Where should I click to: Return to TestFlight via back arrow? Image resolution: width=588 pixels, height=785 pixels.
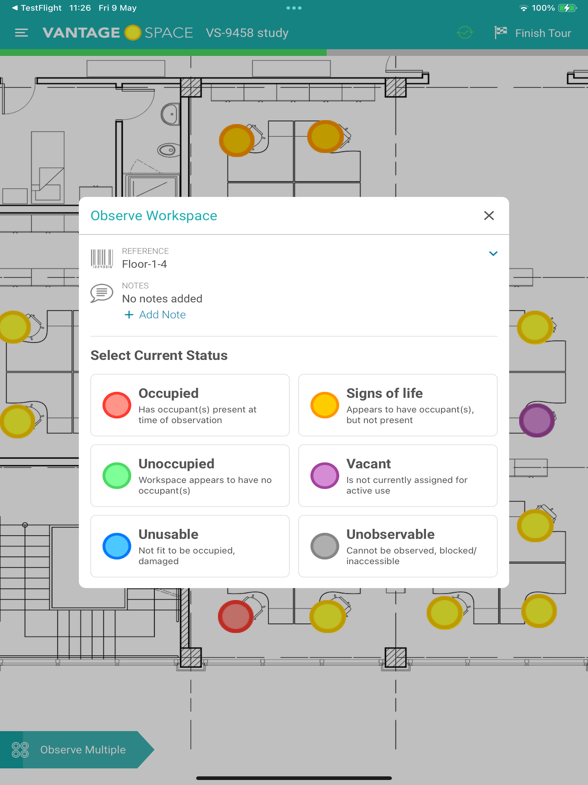(15, 8)
